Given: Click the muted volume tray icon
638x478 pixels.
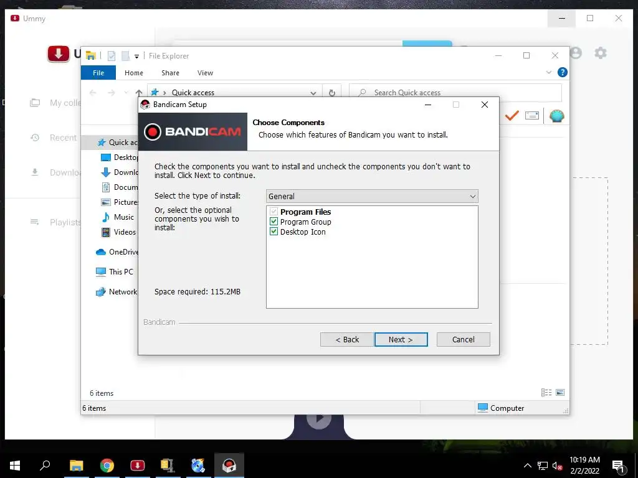Looking at the screenshot, I should click(x=558, y=466).
